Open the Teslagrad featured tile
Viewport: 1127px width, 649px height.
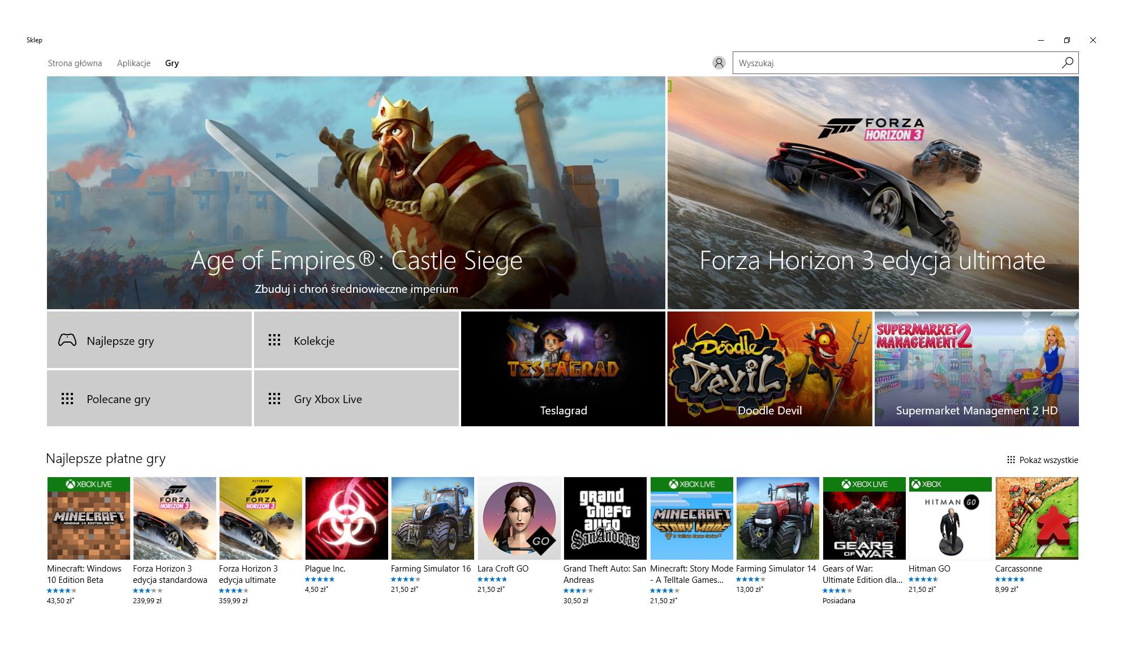[x=563, y=369]
